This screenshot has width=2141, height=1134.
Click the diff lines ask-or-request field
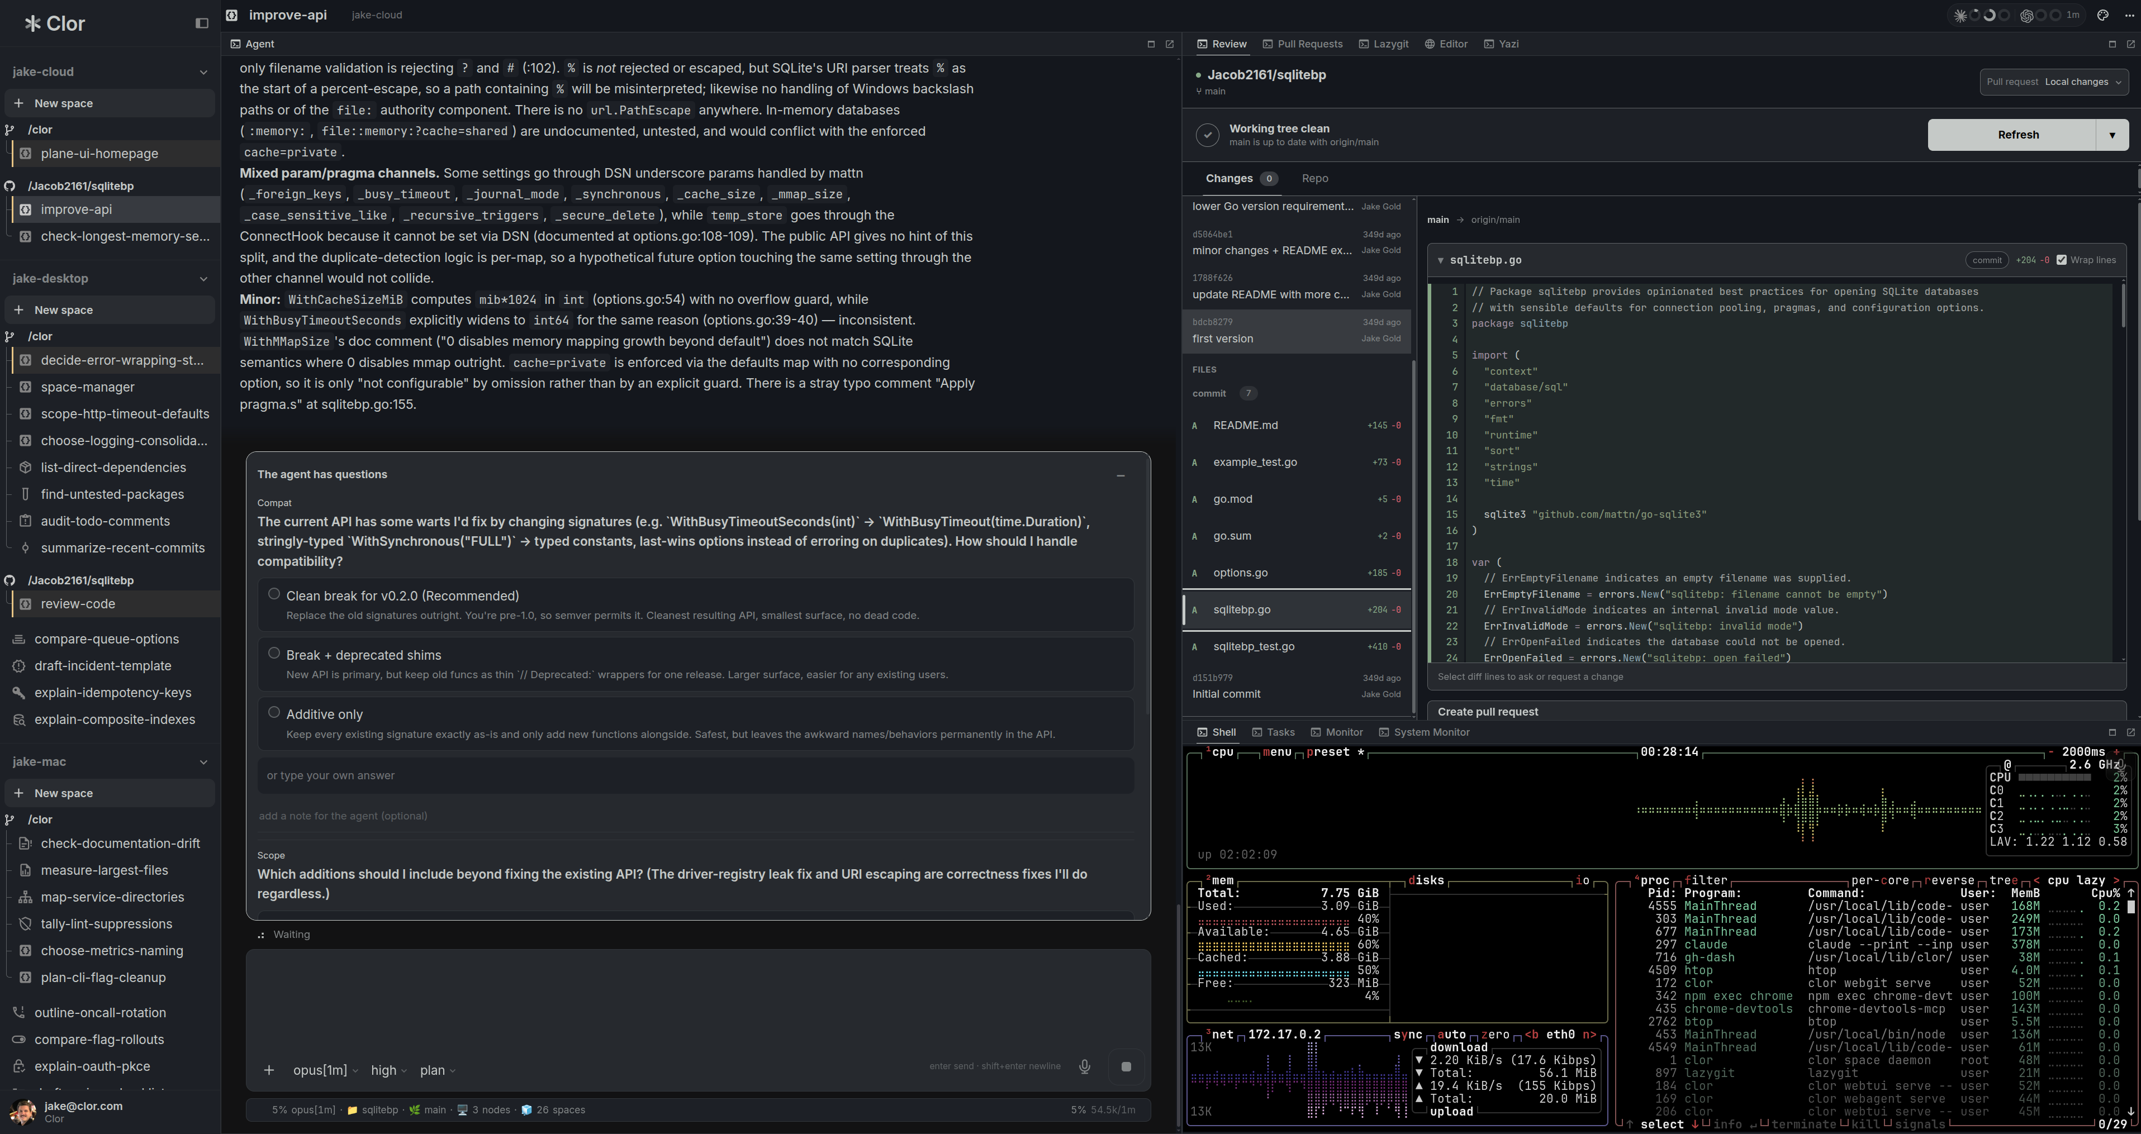pos(1776,677)
